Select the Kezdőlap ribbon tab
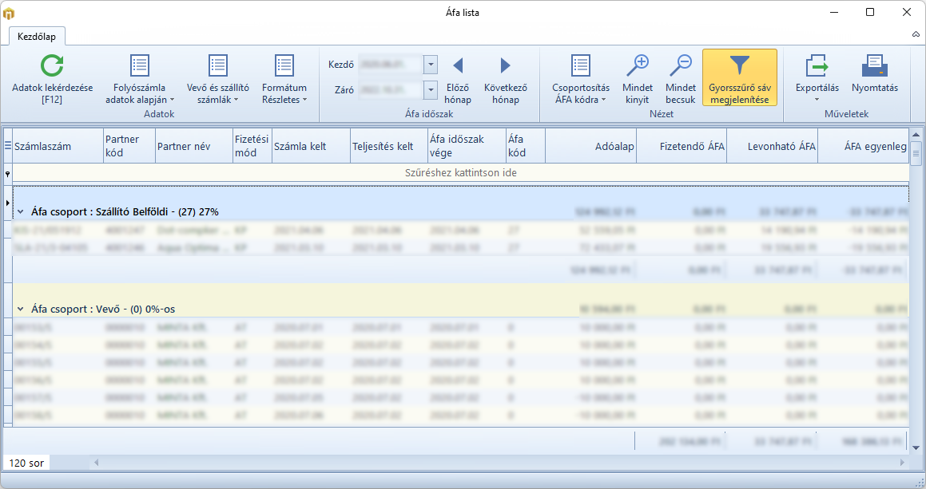 [x=37, y=36]
